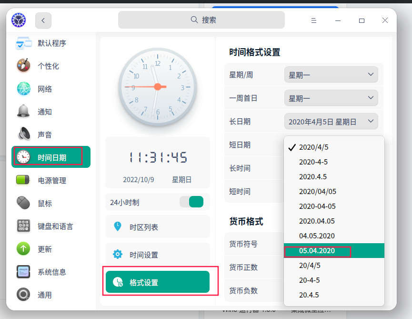Screen dimensions: 412x319
Task: Click the timezone list pin icon
Action: point(118,226)
